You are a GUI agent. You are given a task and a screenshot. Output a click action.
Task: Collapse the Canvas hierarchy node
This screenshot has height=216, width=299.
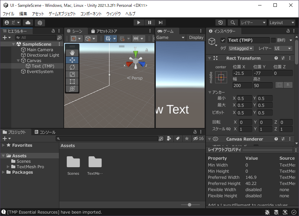[18, 61]
